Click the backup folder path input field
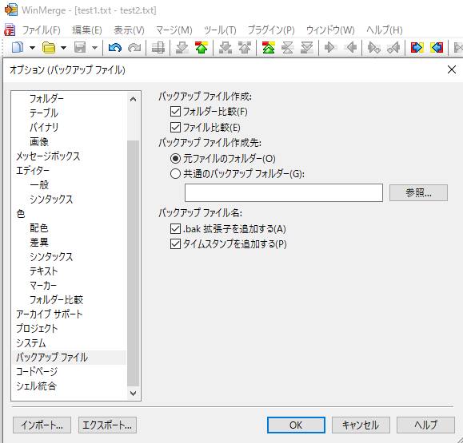Image resolution: width=463 pixels, height=443 pixels. coord(284,192)
